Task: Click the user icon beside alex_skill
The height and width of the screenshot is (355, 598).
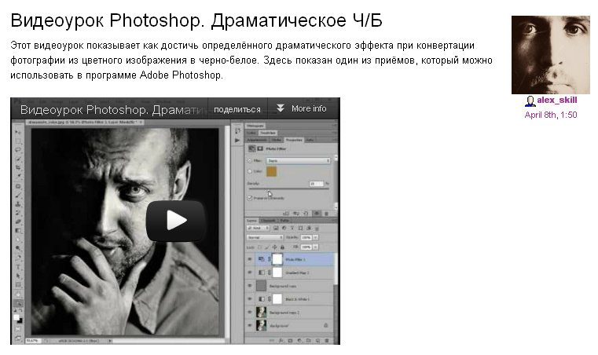Action: point(530,101)
